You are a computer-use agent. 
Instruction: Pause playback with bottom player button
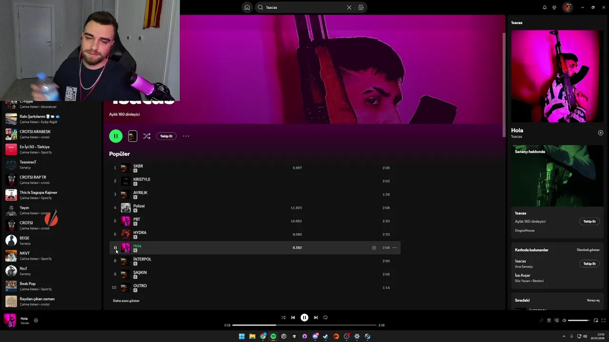pos(304,317)
